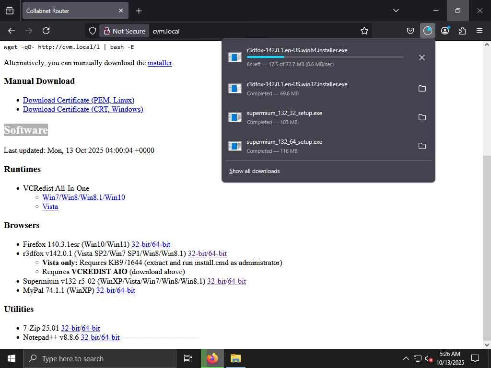Open tracking protection shield icon
Viewport: 491px width, 368px height.
tap(93, 31)
